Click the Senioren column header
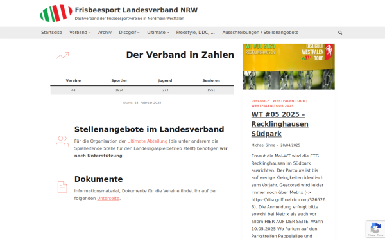Screen dimensions: 385x241 point(211,80)
